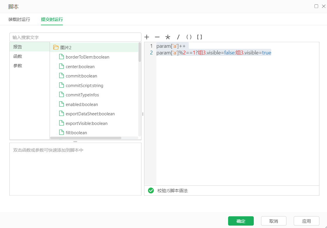Click file icon beside commit:boolean

tap(61, 76)
